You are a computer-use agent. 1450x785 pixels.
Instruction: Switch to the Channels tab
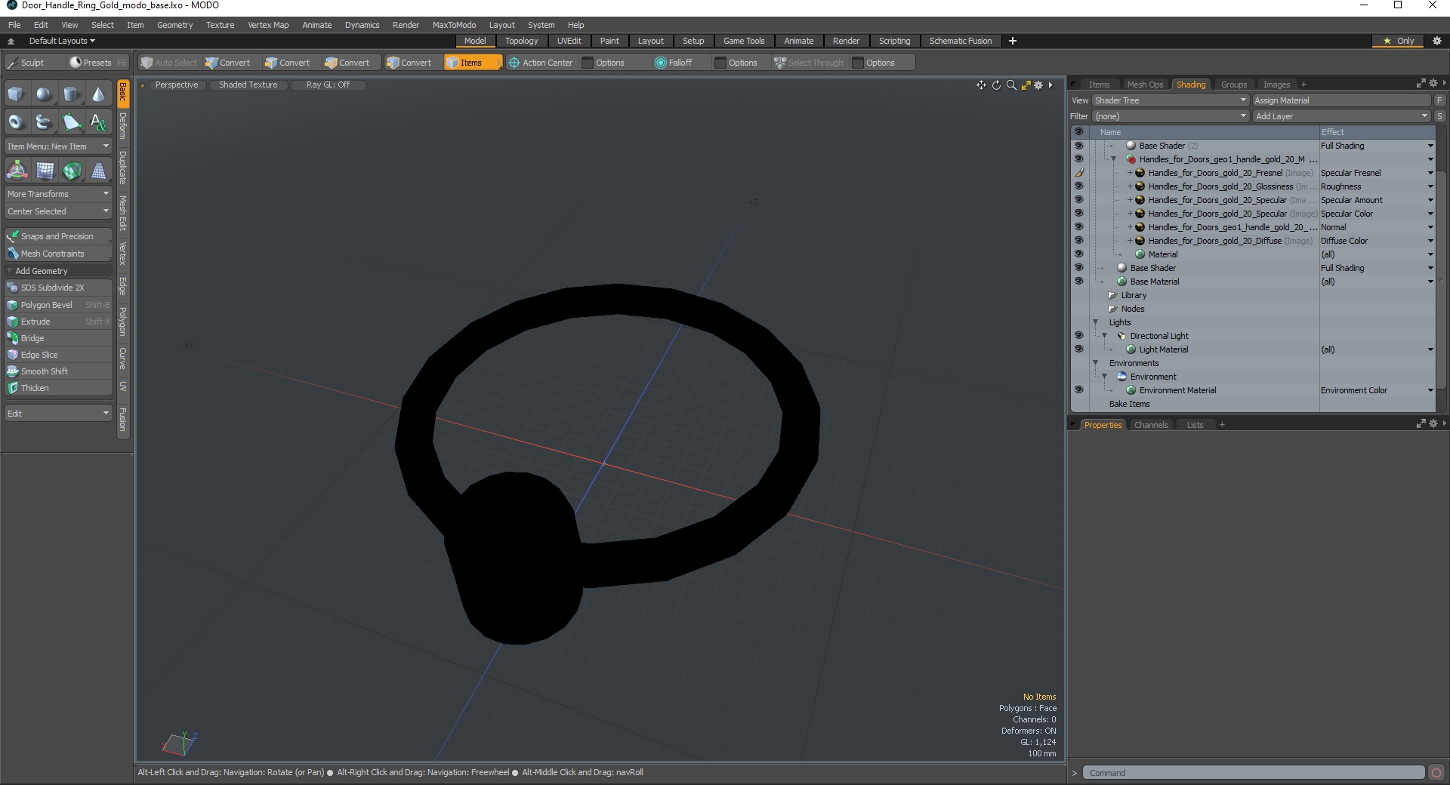pos(1151,425)
